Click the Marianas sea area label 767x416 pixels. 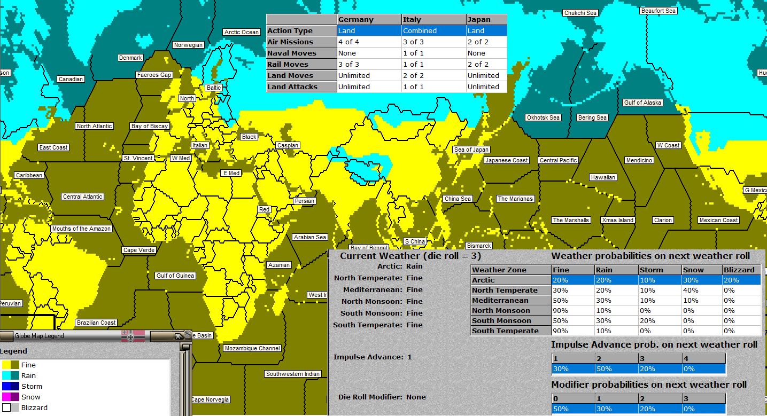(515, 199)
